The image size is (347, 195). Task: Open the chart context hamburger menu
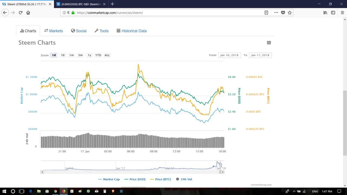point(269,43)
